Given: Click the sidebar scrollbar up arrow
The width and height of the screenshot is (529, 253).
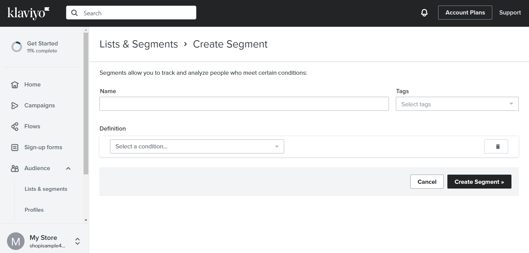Looking at the screenshot, I should pos(86,30).
